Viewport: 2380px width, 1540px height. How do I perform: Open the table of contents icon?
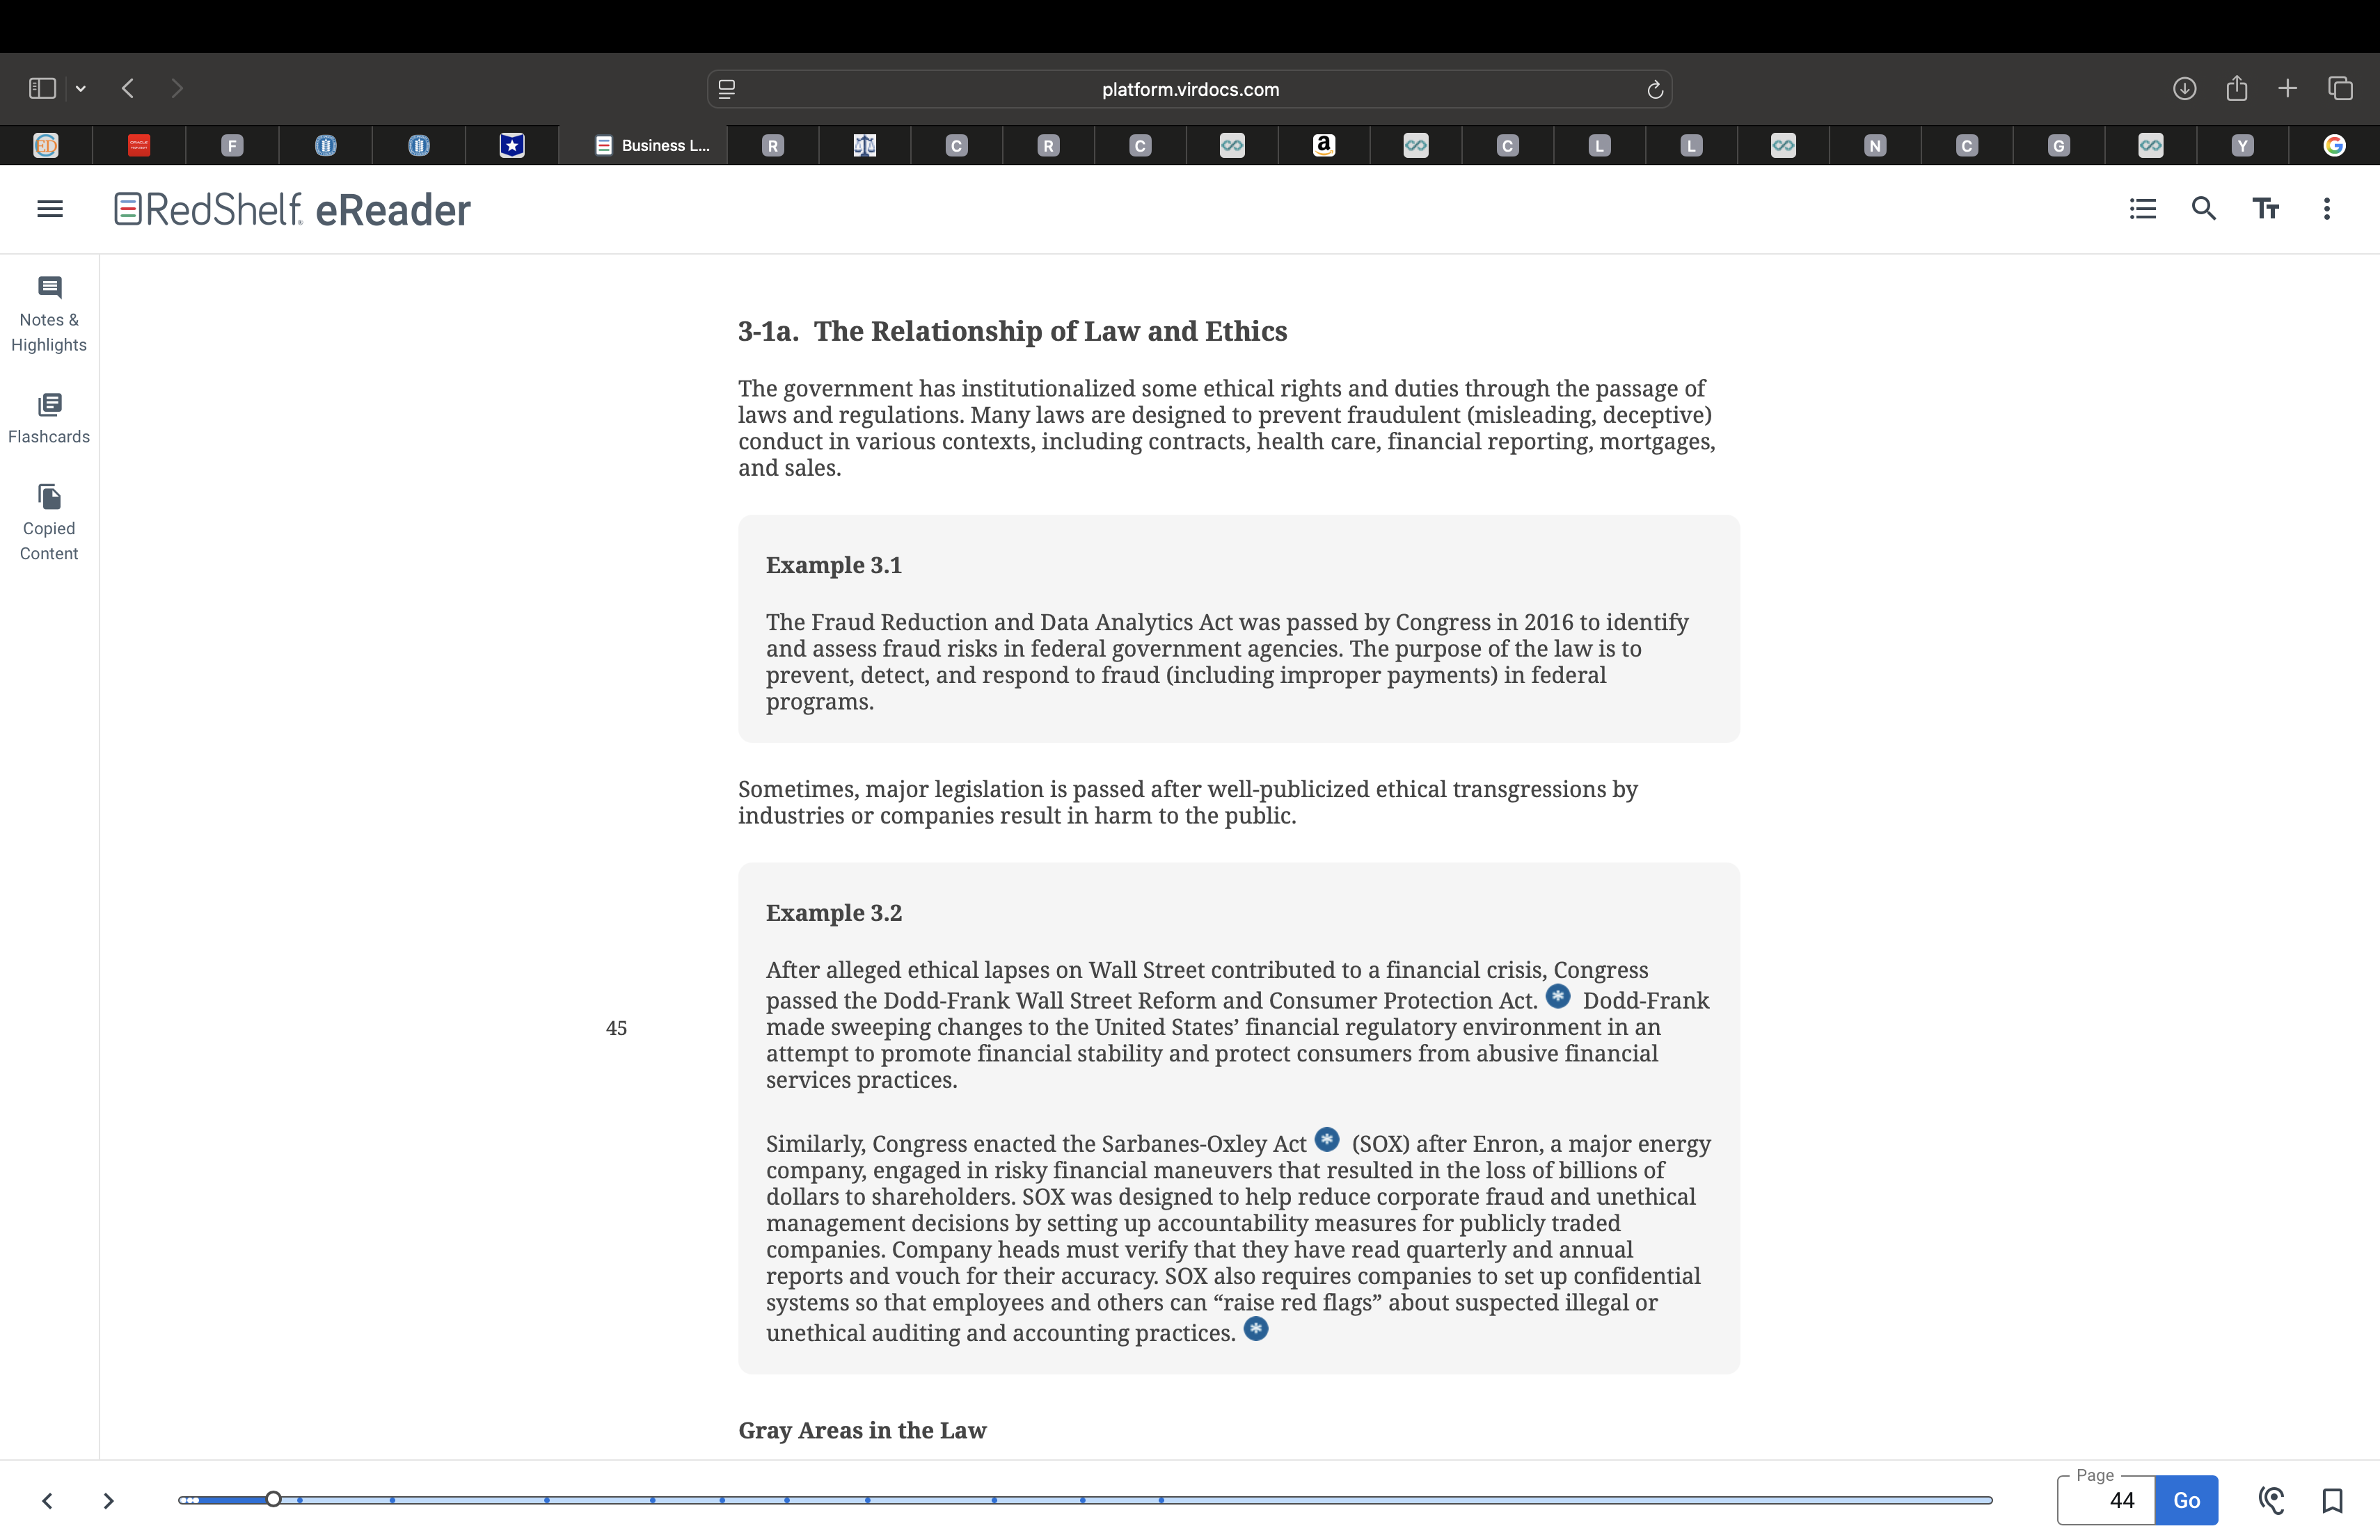(x=2142, y=209)
